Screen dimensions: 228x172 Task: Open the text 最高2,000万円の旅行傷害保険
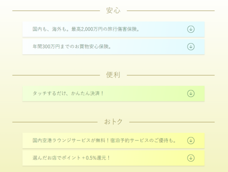[x=105, y=29]
